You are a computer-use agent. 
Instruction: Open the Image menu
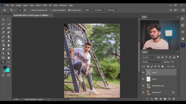pyautogui.click(x=19, y=5)
